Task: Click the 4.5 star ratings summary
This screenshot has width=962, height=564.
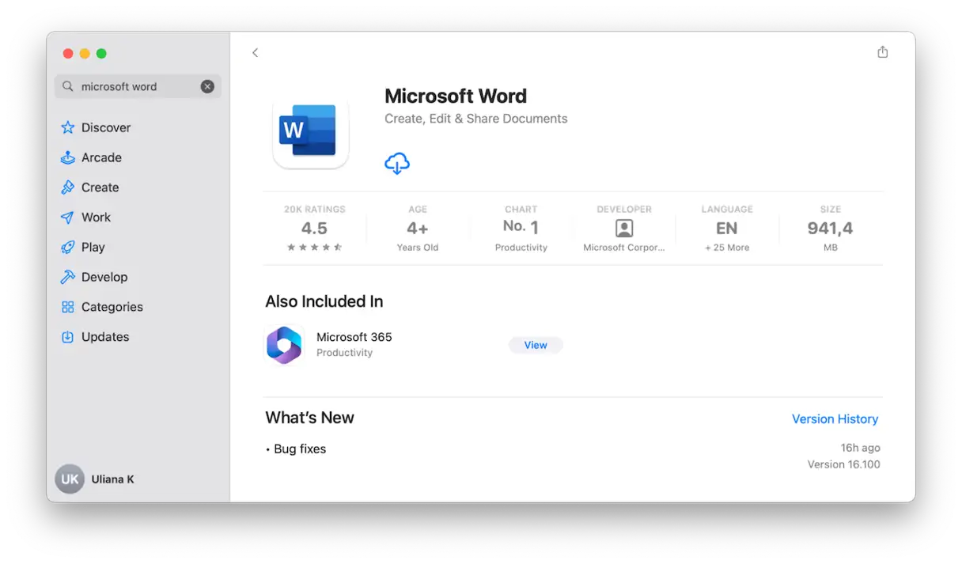Action: point(314,229)
